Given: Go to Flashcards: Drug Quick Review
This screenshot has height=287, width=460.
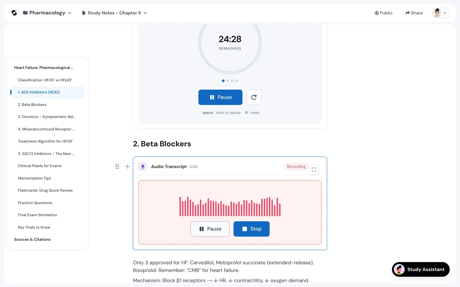Looking at the screenshot, I should pyautogui.click(x=45, y=190).
